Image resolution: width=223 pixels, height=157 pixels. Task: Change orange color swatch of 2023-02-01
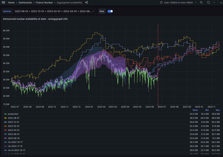point(5,126)
